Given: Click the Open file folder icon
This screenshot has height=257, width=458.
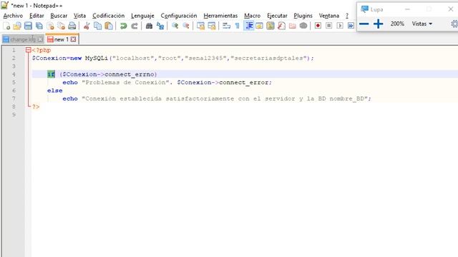Looking at the screenshot, I should [17, 26].
